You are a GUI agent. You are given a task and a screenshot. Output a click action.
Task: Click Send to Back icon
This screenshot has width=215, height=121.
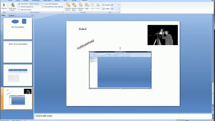74,5
